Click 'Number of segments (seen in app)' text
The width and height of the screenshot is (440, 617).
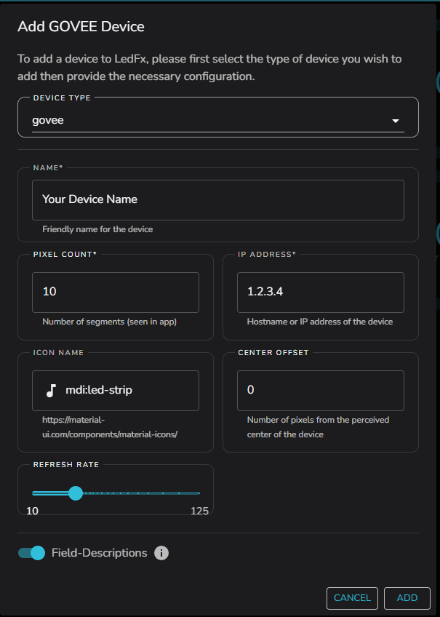(x=109, y=322)
